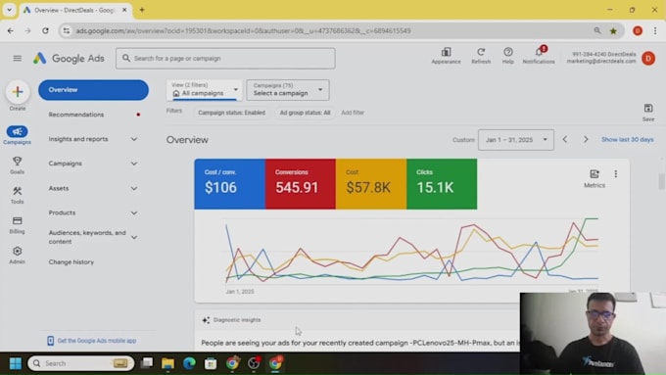
Task: Select the red Conversions metric tile
Action: (301, 184)
